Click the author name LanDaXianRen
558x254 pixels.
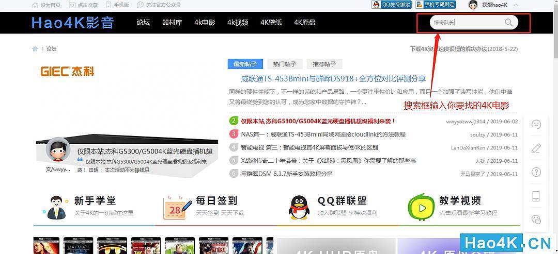click(468, 148)
